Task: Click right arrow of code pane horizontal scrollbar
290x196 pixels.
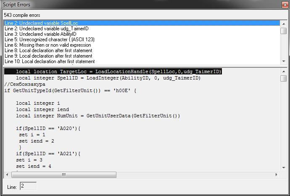Action: click(277, 175)
